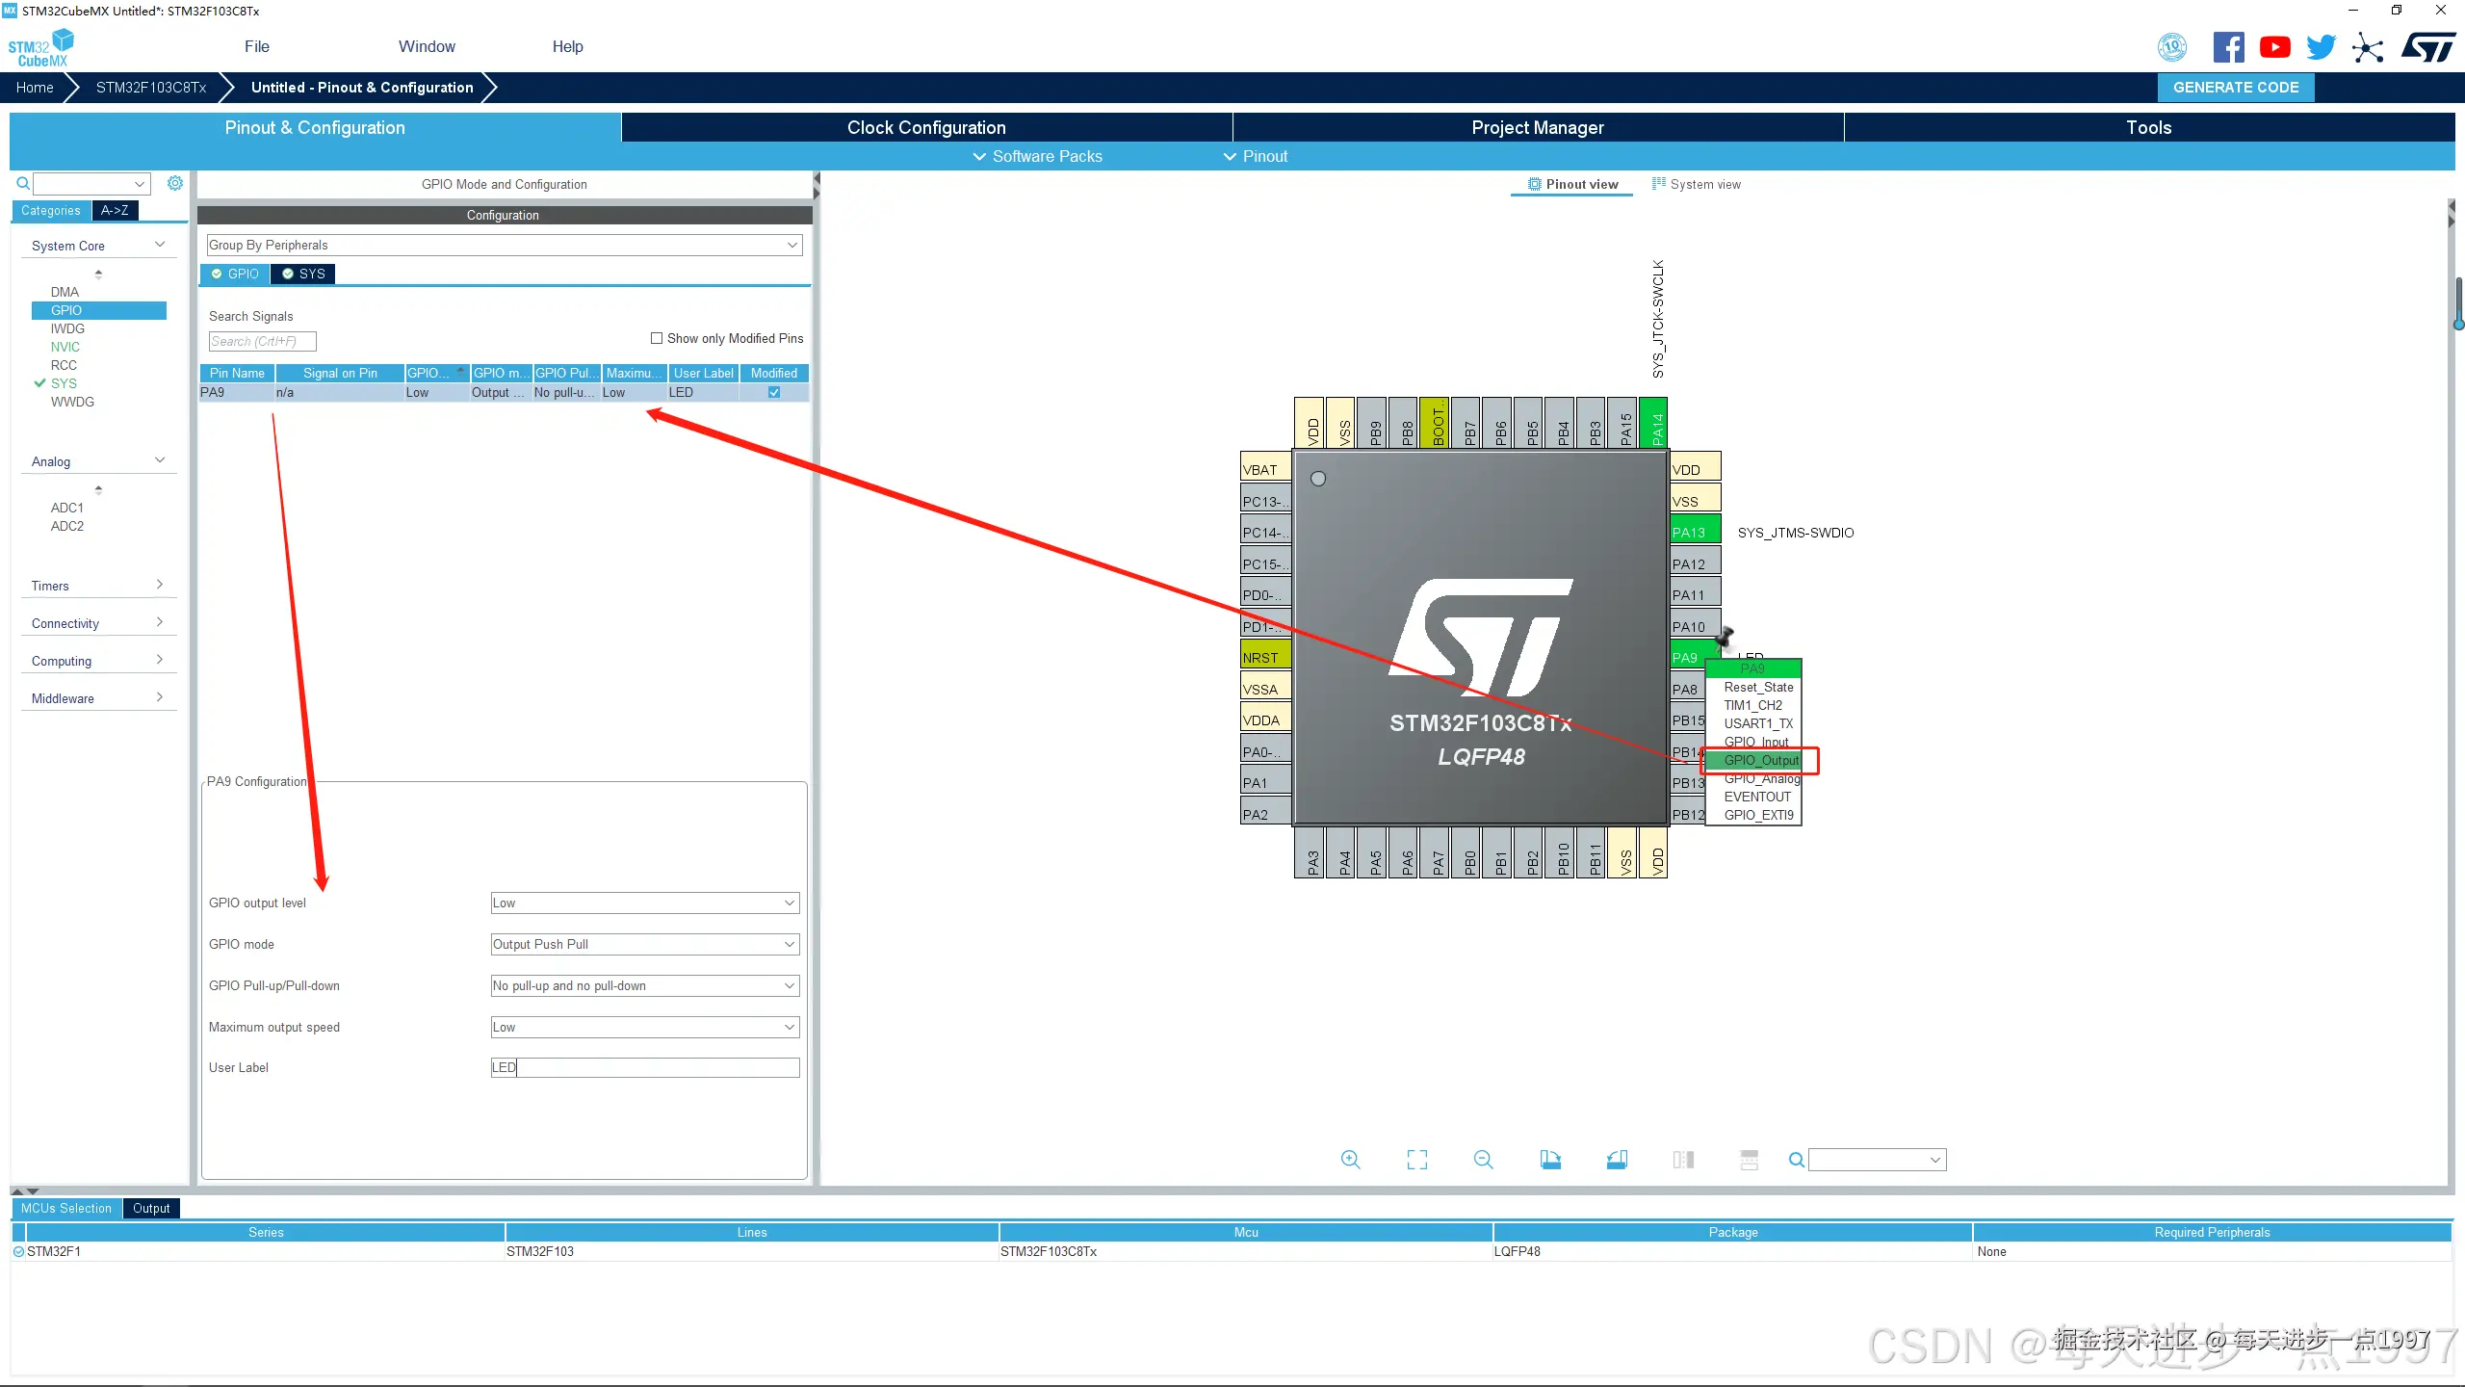Open the ST YouTube channel icon
Viewport: 2465px width, 1387px height.
click(x=2275, y=47)
